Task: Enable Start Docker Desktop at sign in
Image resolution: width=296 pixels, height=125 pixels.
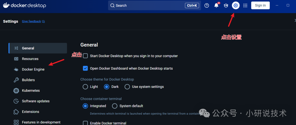Action: coord(86,56)
